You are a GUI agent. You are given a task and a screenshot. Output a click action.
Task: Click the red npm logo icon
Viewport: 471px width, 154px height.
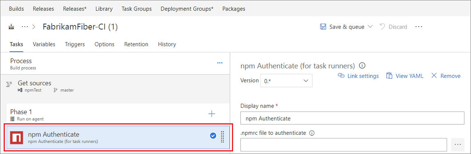click(x=17, y=138)
